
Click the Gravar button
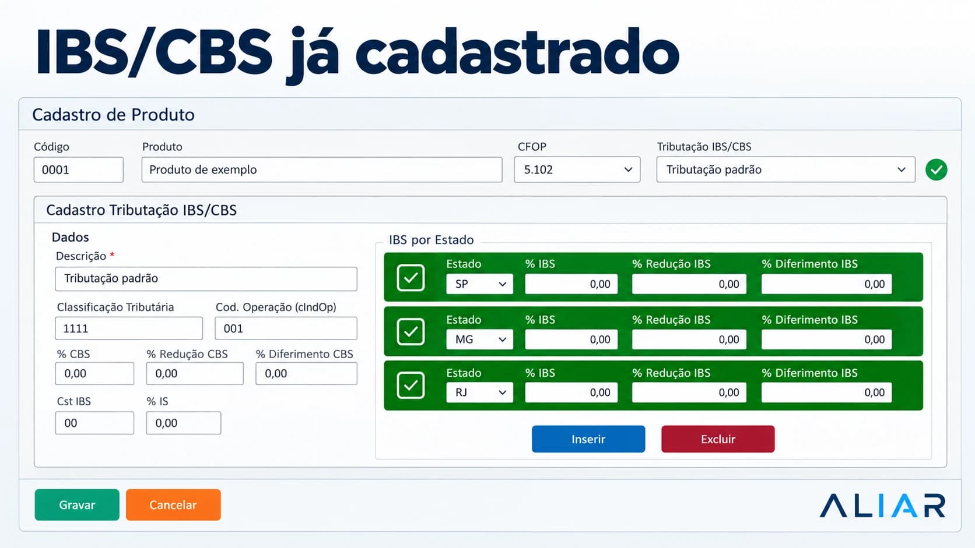(77, 505)
